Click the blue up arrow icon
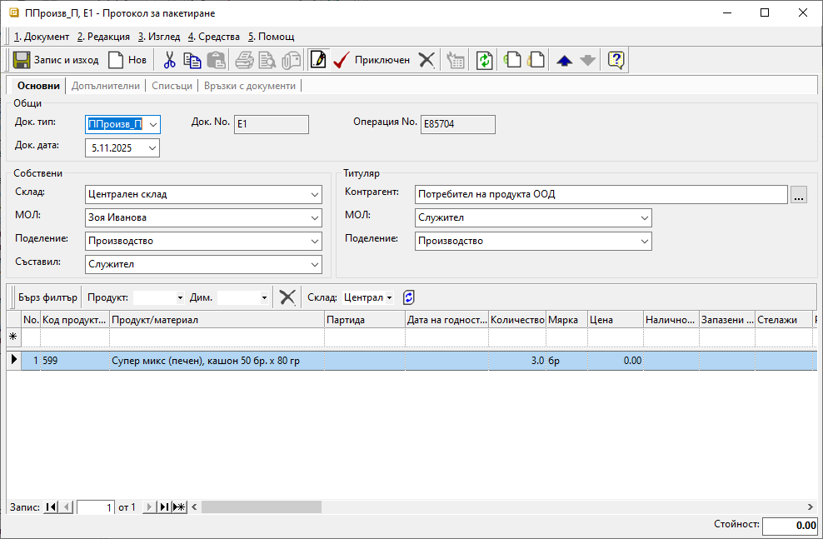Image resolution: width=823 pixels, height=539 pixels. point(565,60)
